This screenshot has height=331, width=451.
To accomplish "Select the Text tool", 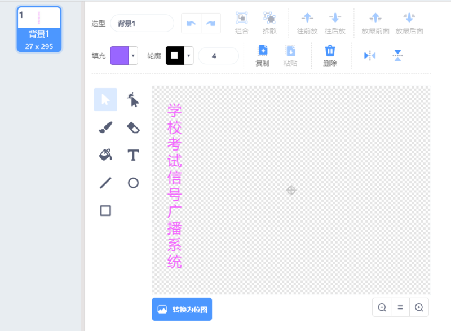I will pyautogui.click(x=133, y=155).
